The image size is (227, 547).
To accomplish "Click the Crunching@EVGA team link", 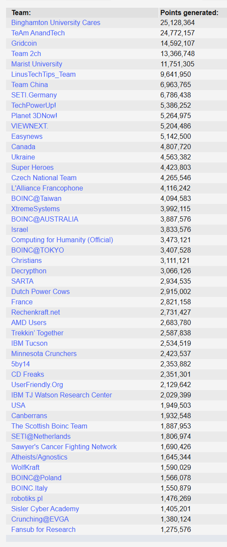I will click(x=40, y=519).
